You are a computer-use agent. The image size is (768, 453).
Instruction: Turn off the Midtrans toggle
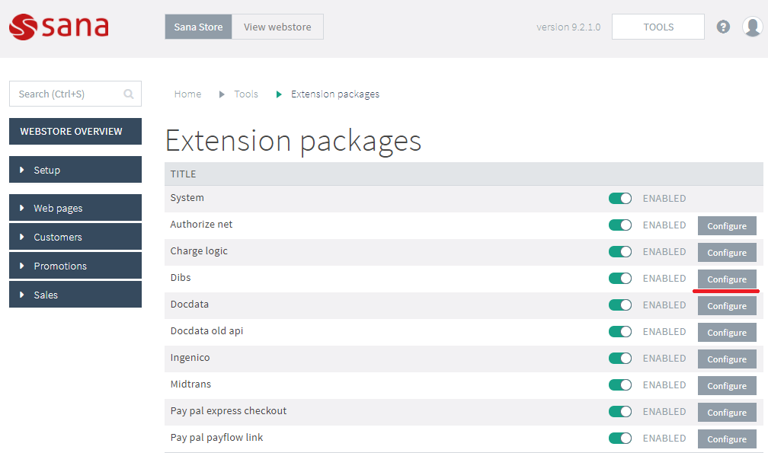click(x=620, y=385)
